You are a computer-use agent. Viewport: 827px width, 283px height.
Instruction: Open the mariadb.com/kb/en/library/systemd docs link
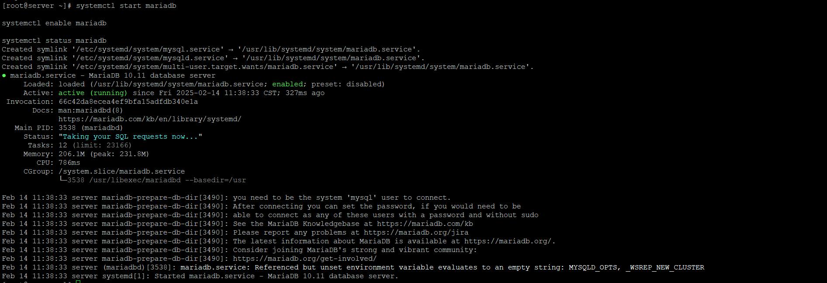(150, 119)
